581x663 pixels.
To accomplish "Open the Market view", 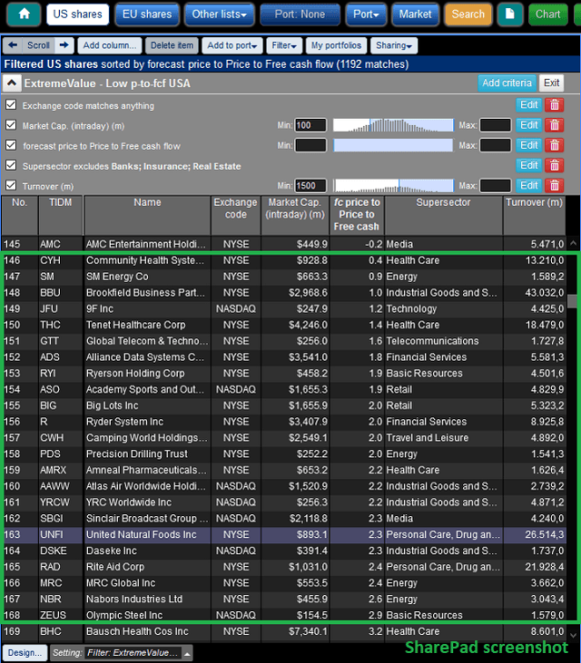I will point(415,14).
